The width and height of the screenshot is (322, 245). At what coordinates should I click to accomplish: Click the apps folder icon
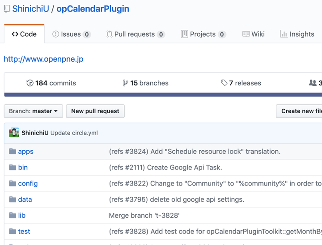(13, 152)
